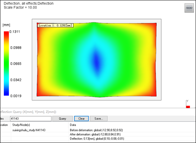The image size is (196, 143).
Task: Click the Deflection 0.13[mm] result row
Action: point(97,139)
